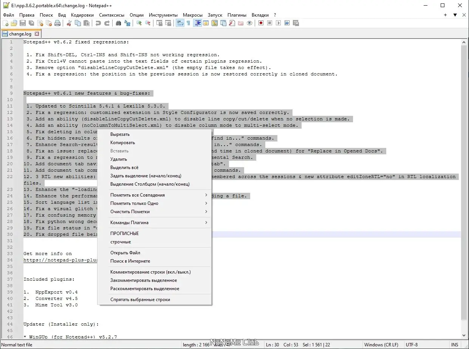
Task: Open the Replace dialog toolbar icon
Action: [x=127, y=23]
